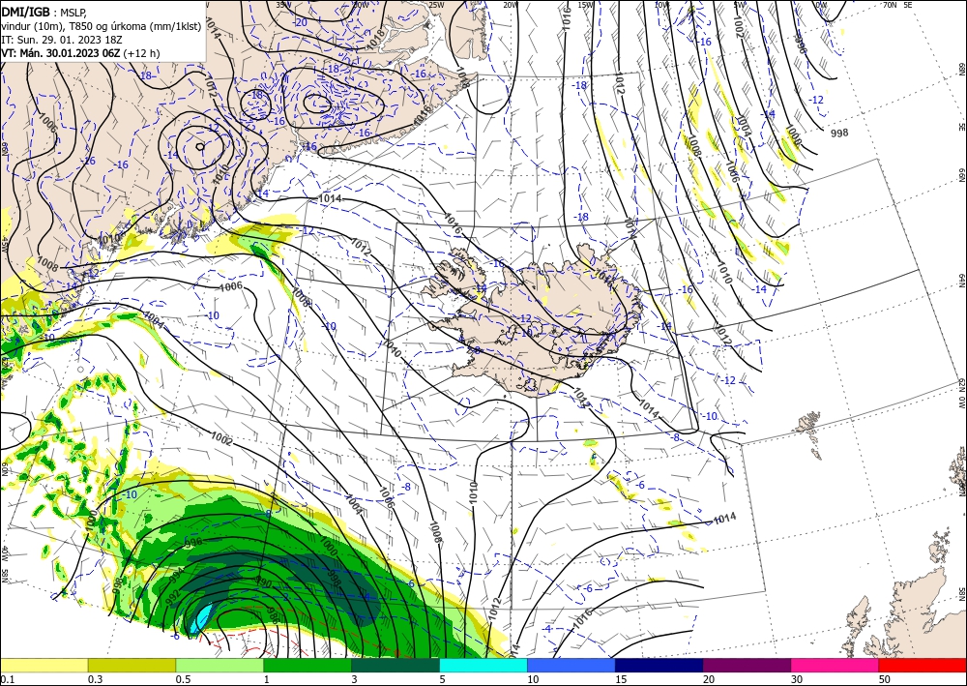
Task: Click the yellow 0.1–0.3 legend swatch
Action: pos(44,665)
